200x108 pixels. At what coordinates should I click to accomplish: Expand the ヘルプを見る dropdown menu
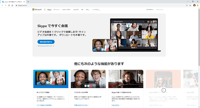tap(96, 10)
